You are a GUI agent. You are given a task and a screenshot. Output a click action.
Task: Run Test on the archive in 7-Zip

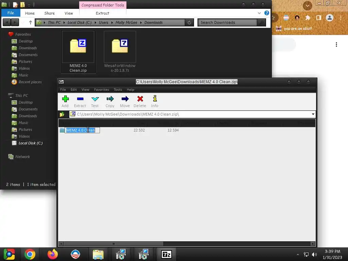[x=95, y=101]
